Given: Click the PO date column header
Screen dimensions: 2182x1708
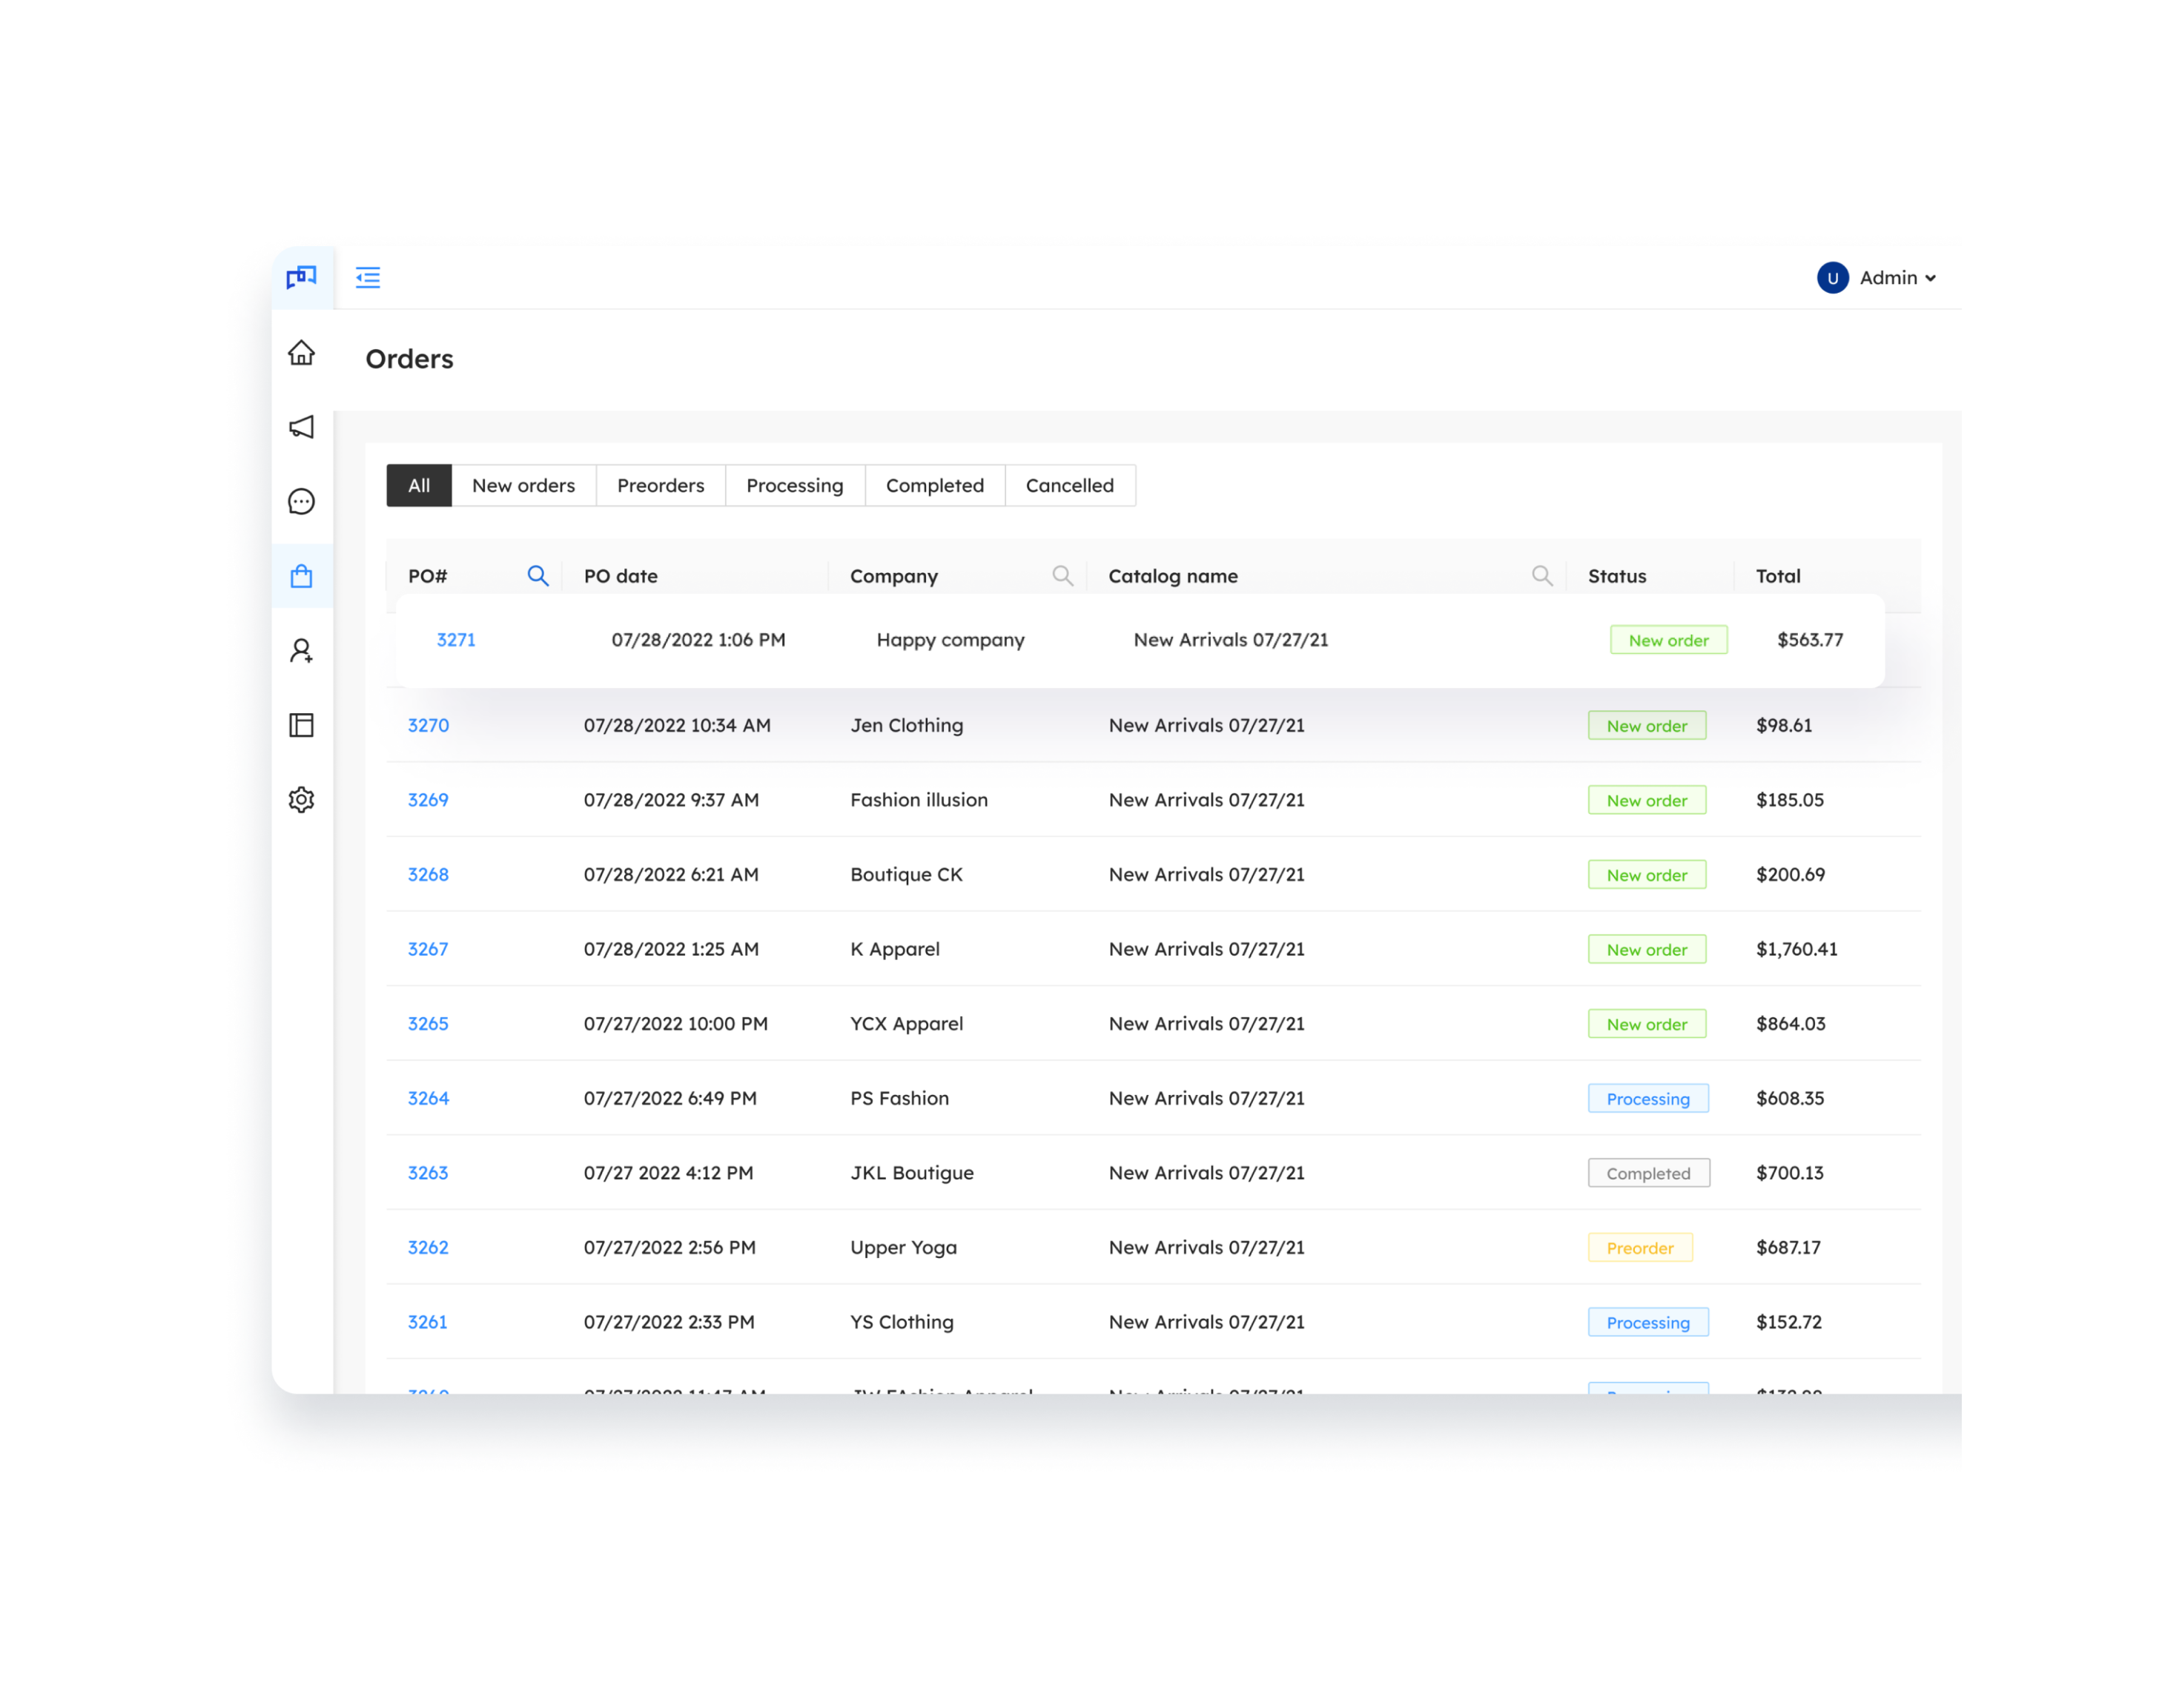Looking at the screenshot, I should click(x=621, y=576).
